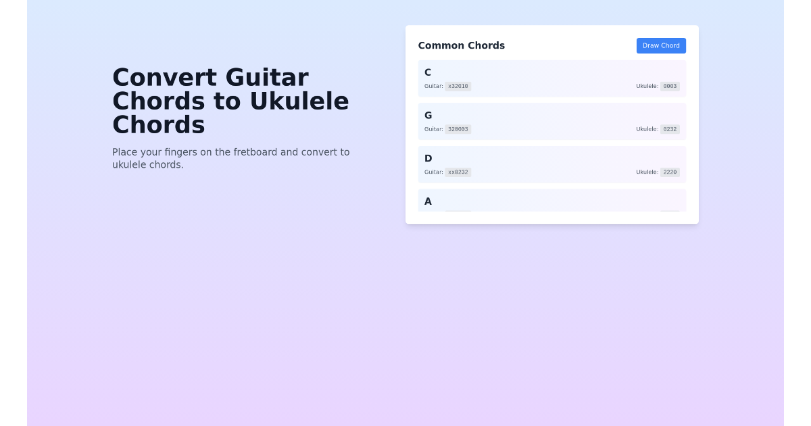Image resolution: width=811 pixels, height=426 pixels.
Task: Click the 0232 ukulele fingering badge for G
Action: coord(669,129)
